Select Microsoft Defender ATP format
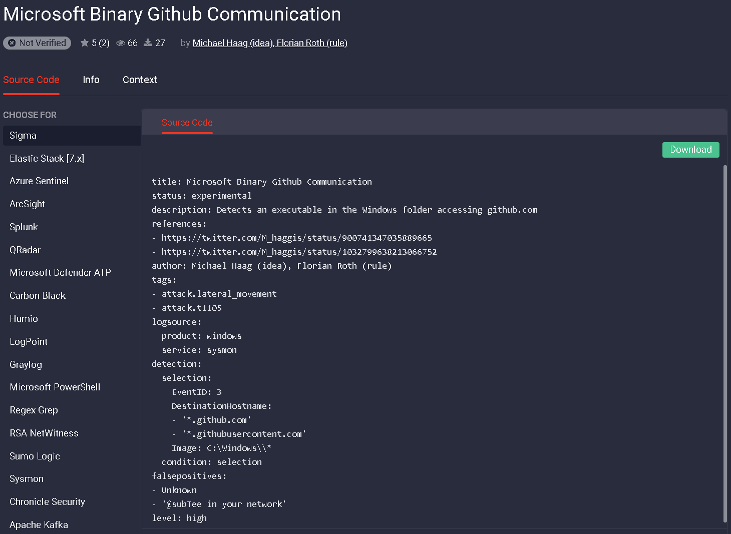The image size is (731, 534). (x=72, y=273)
